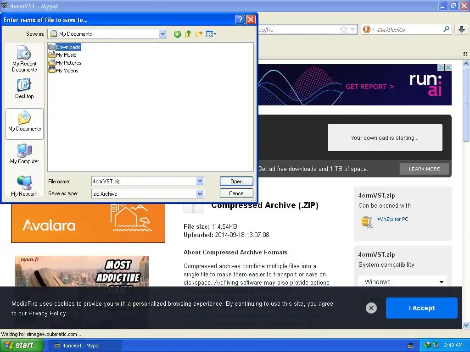
Task: Expand the File name dropdown arrow
Action: 200,181
